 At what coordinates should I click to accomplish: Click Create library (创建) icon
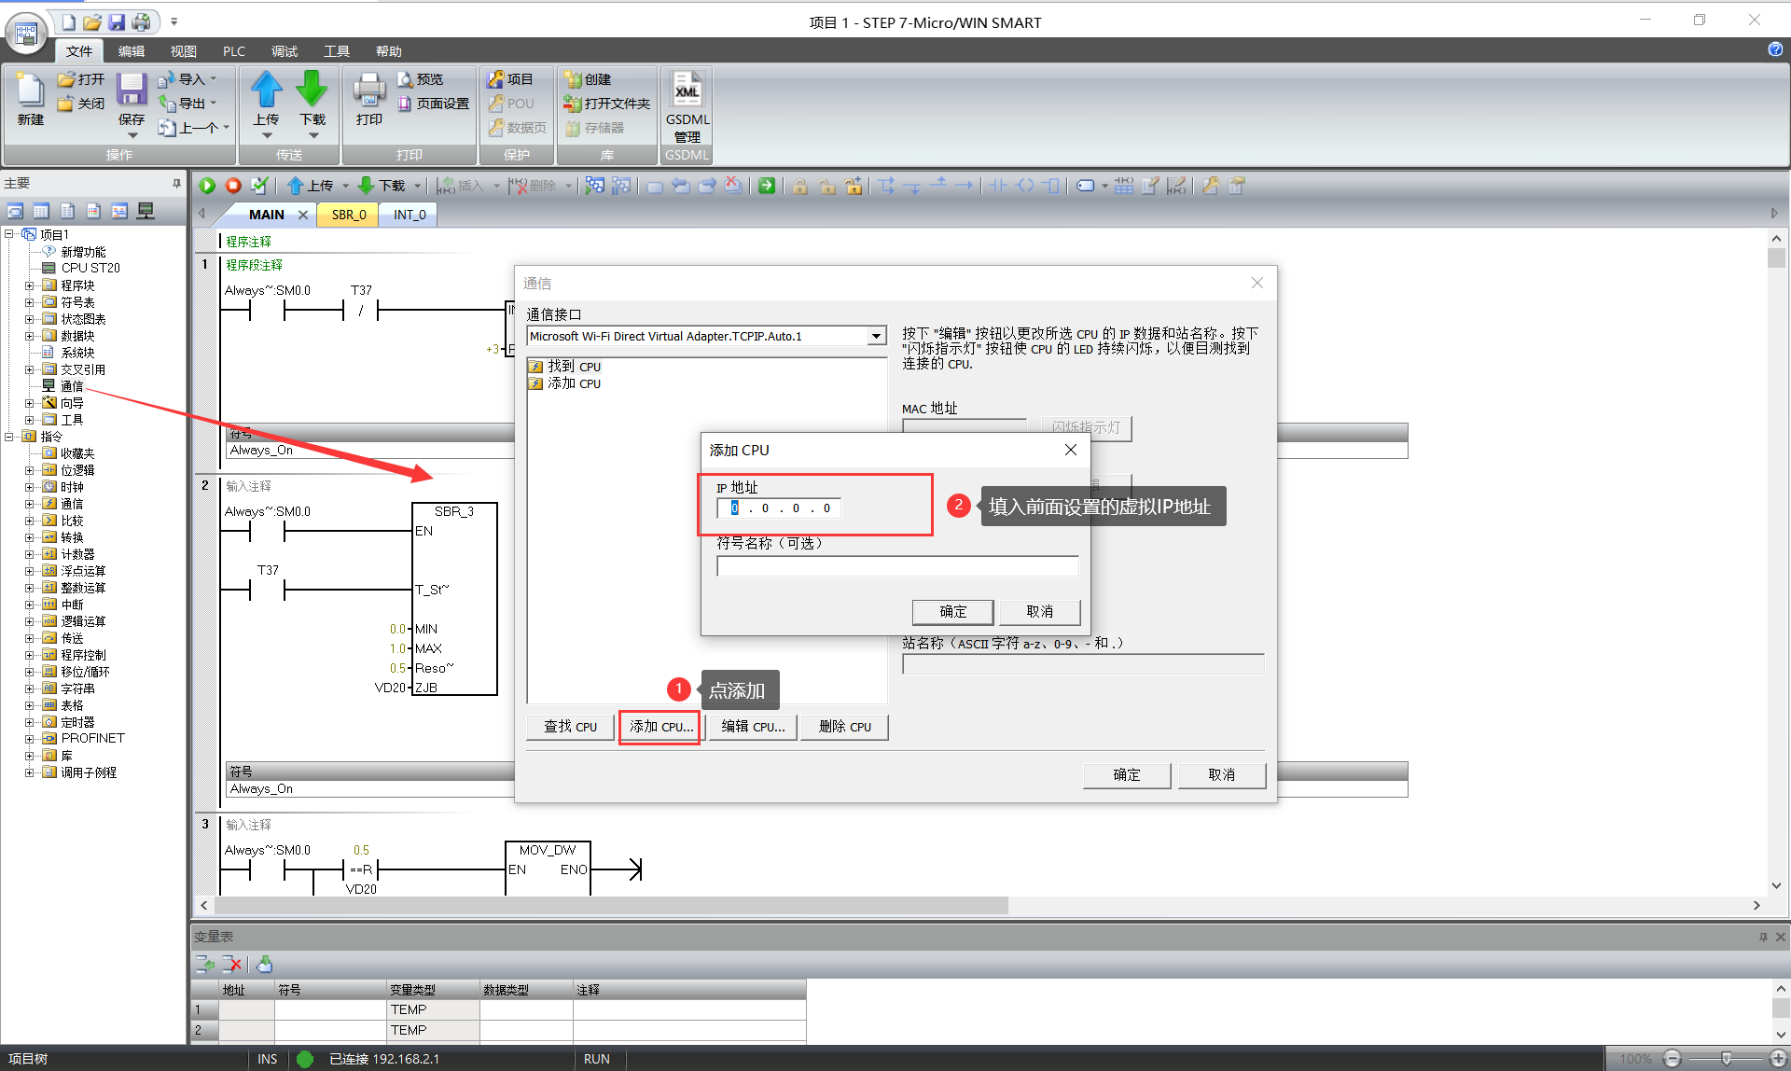pyautogui.click(x=588, y=79)
